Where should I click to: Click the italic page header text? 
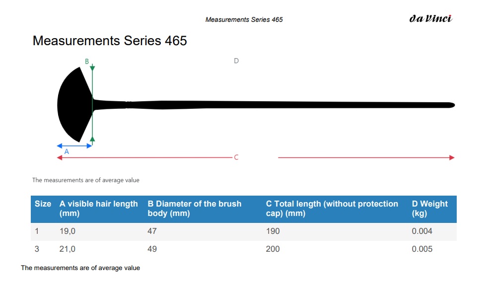(244, 20)
